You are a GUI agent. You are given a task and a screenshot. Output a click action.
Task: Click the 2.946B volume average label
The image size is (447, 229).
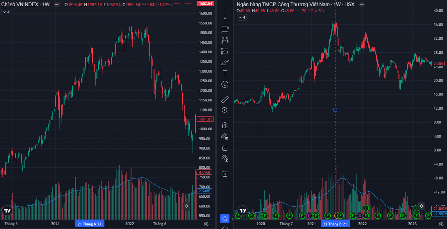coord(204,191)
